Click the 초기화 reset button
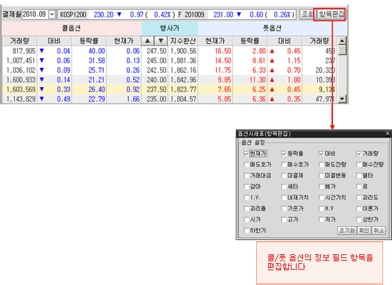The width and height of the screenshot is (392, 285). click(x=347, y=230)
